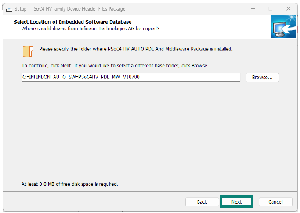
Task: Click the Setup installer icon in title bar
Action: [9, 9]
